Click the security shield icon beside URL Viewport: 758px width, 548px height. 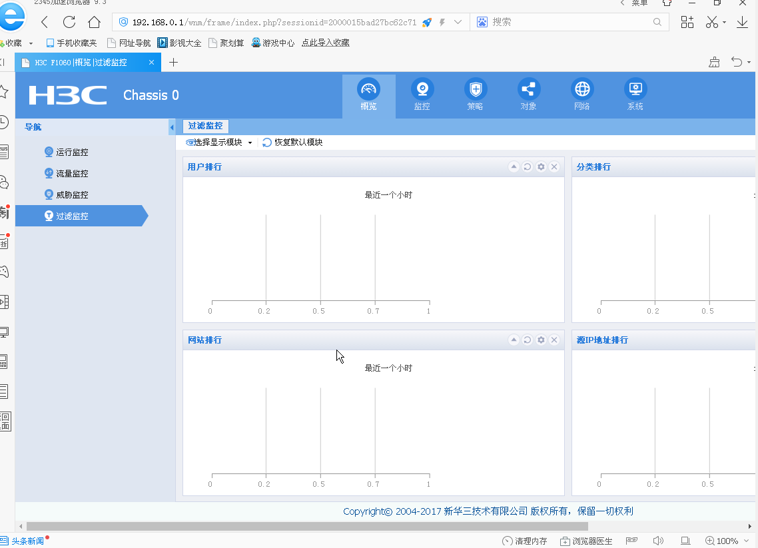[123, 22]
